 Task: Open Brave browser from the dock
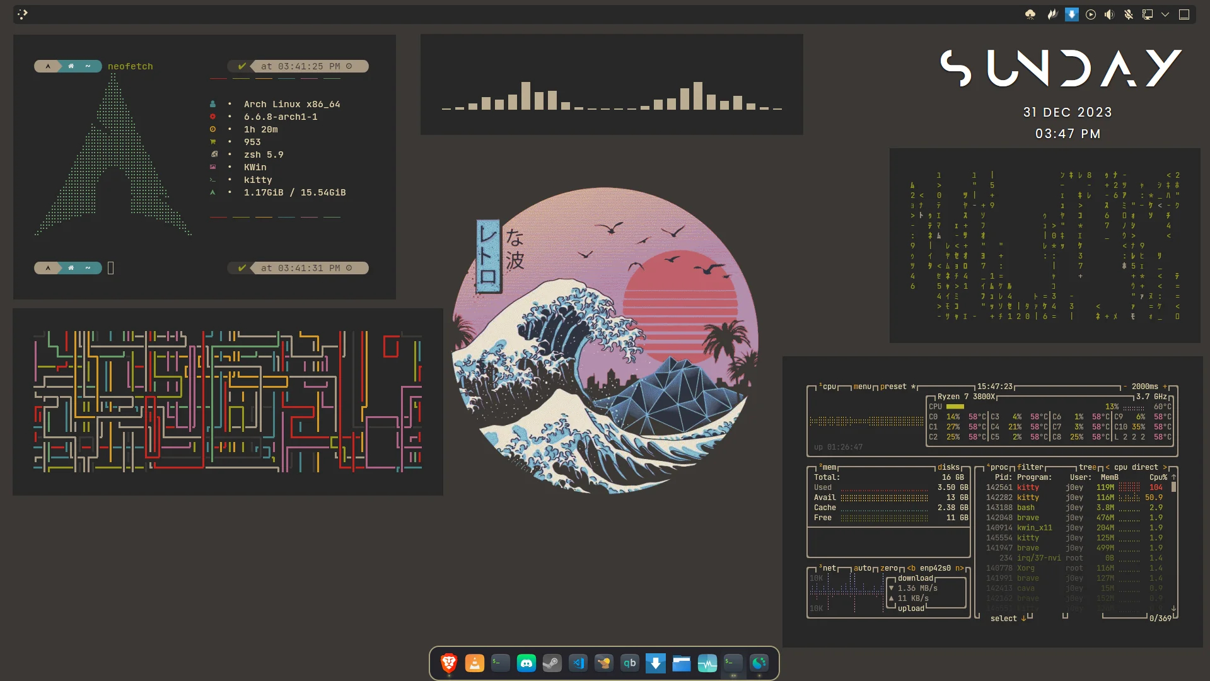click(x=448, y=663)
